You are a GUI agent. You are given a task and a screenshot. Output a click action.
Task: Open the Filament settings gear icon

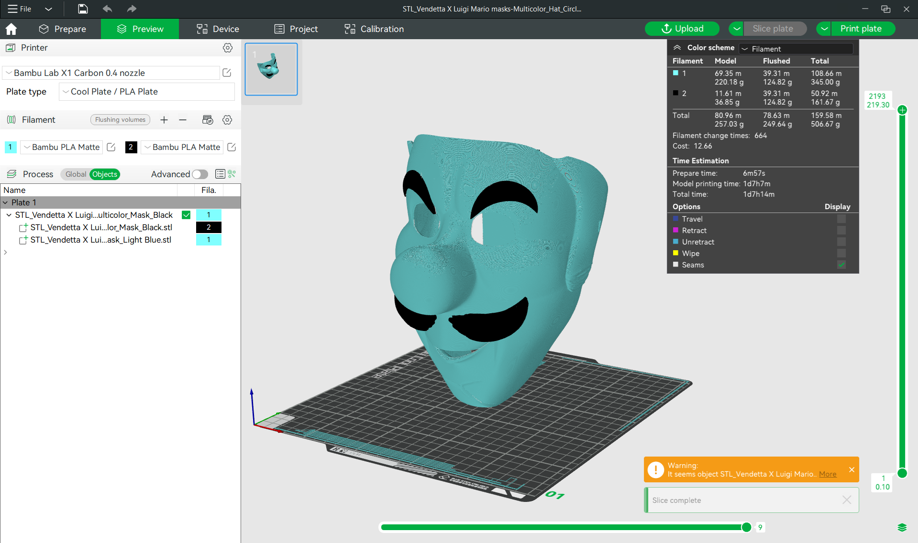(x=227, y=120)
